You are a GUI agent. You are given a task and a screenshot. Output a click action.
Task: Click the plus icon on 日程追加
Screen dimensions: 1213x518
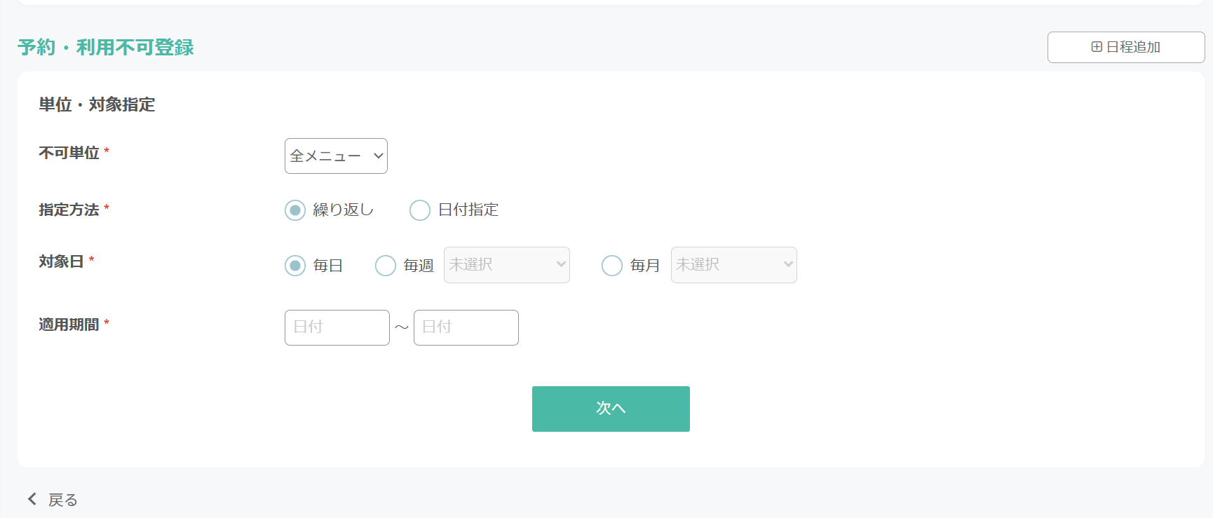(1097, 47)
